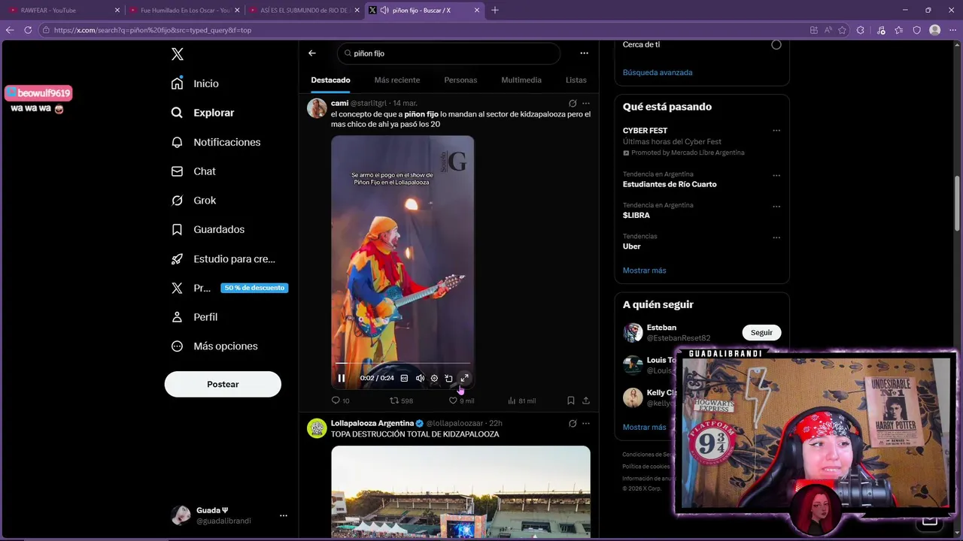Repost cami's post with 598 reposts
The height and width of the screenshot is (541, 963).
[x=401, y=401]
